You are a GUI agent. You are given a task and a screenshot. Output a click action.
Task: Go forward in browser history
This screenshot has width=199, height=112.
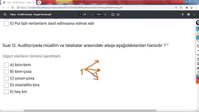click(x=8, y=7)
